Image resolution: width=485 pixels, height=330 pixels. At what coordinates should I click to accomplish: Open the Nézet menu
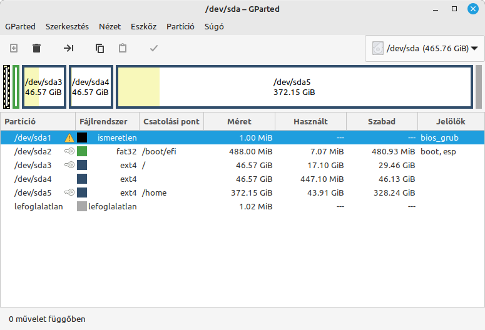(x=110, y=27)
